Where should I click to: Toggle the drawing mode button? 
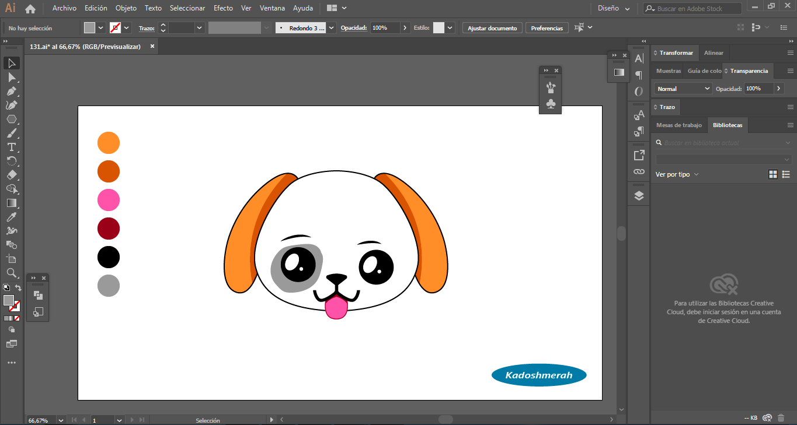point(11,330)
